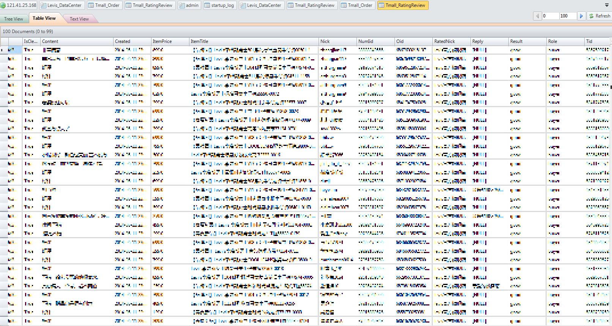This screenshot has width=612, height=326.
Task: Click the Refresh button label
Action: click(x=603, y=16)
